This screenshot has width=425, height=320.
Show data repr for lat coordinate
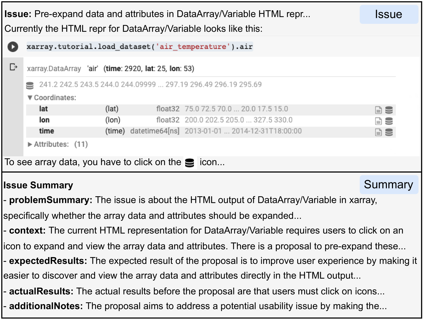(389, 110)
